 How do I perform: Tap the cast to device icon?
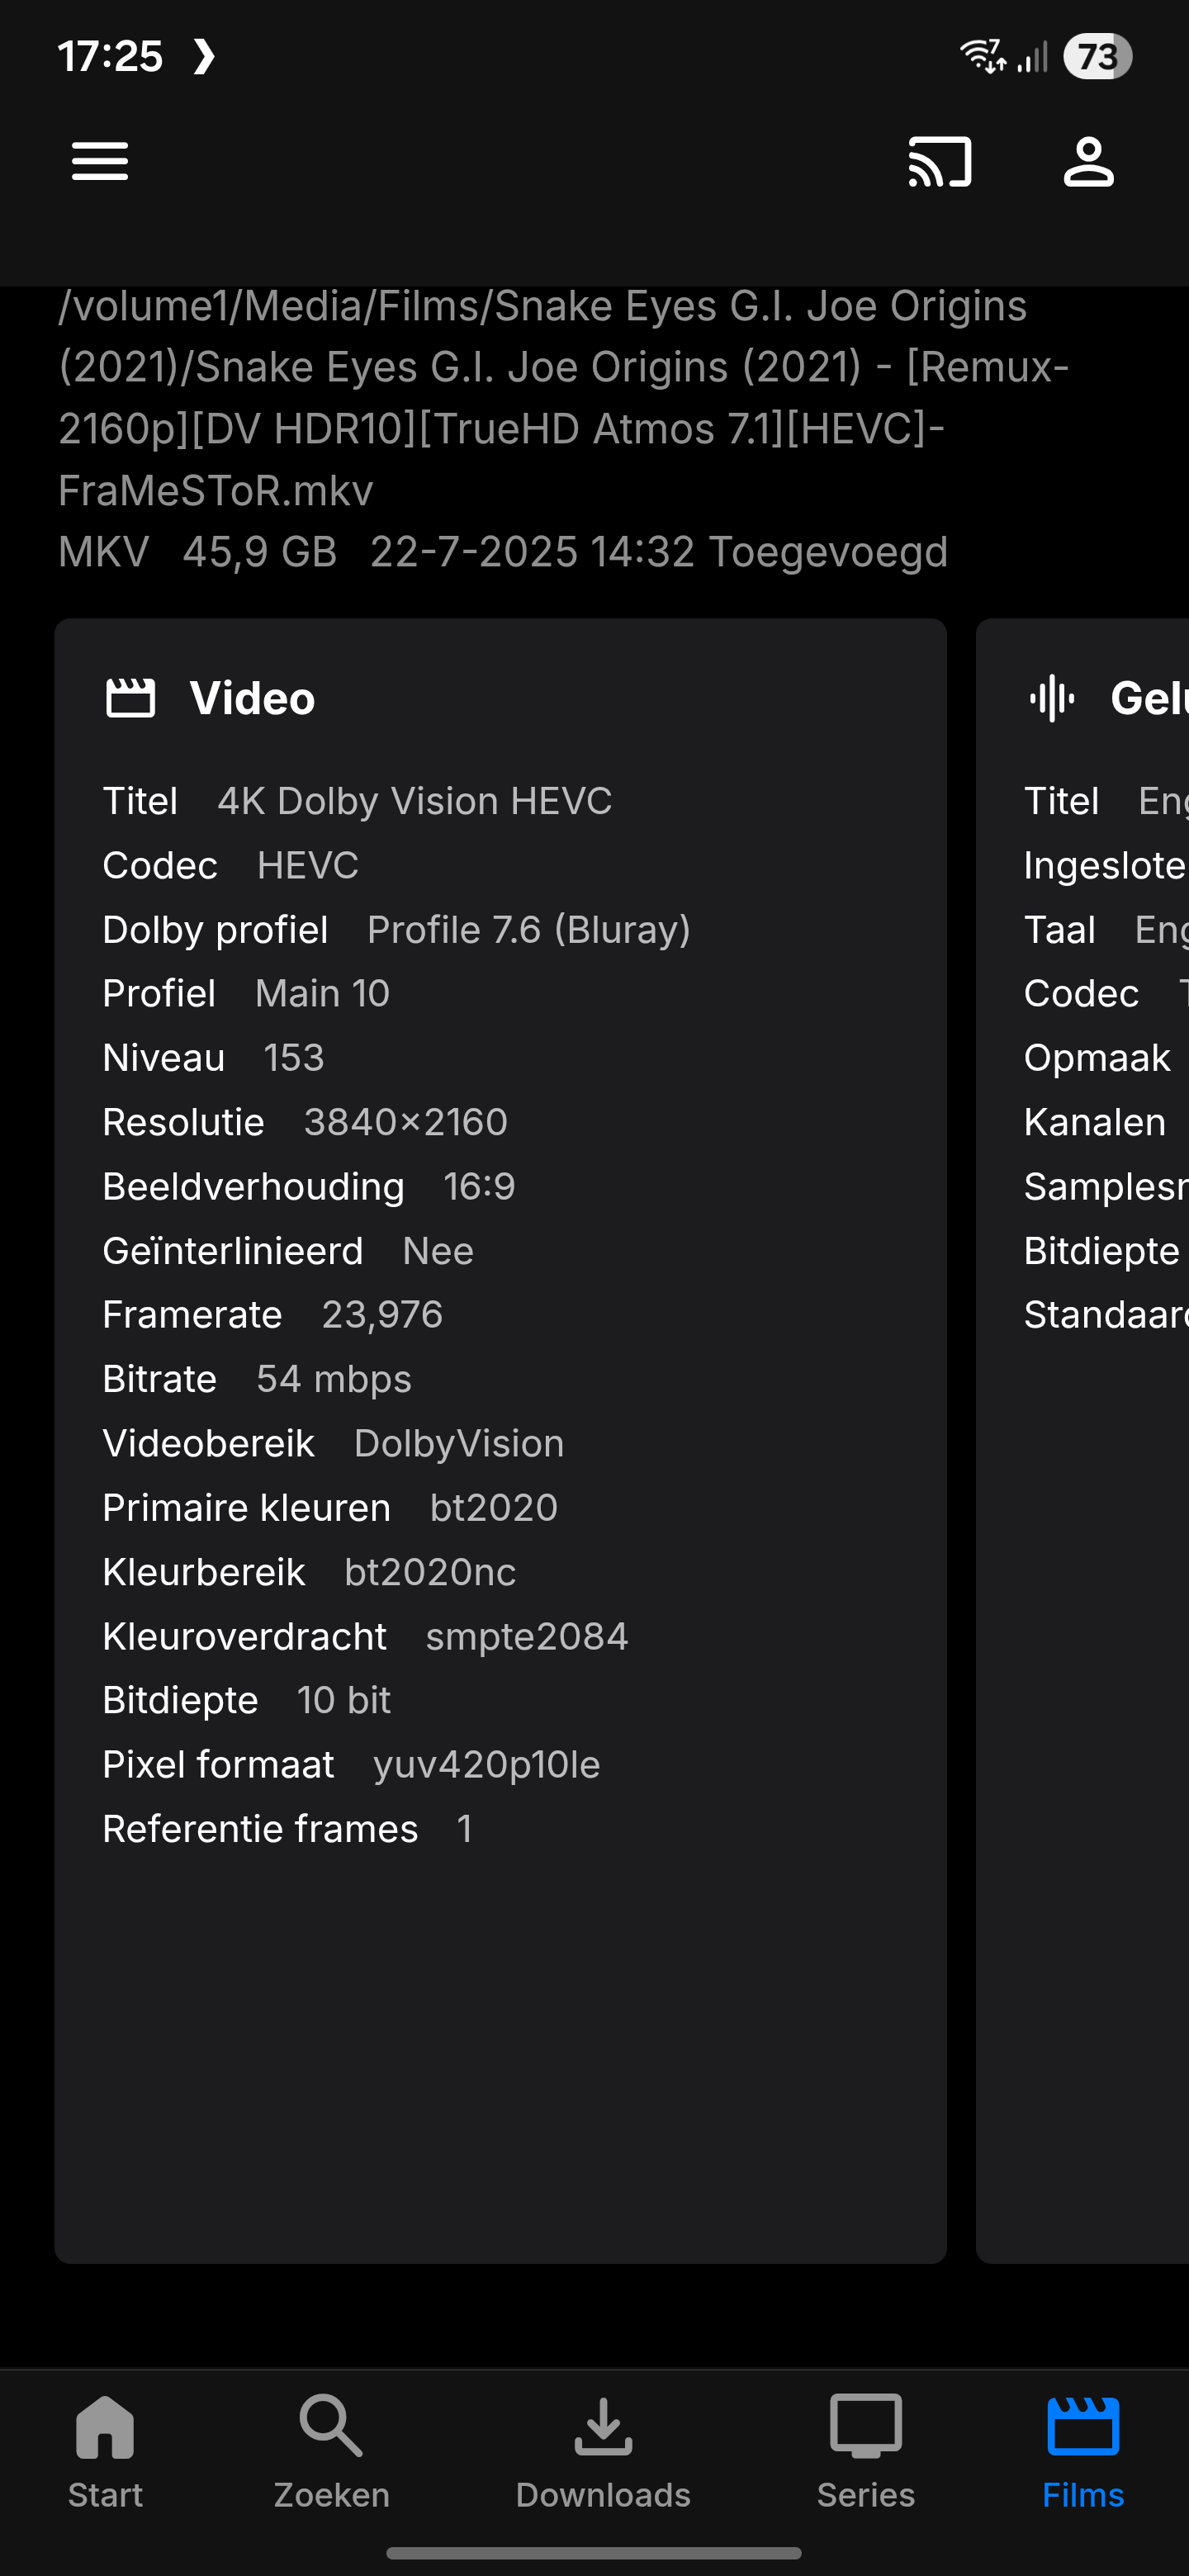939,161
